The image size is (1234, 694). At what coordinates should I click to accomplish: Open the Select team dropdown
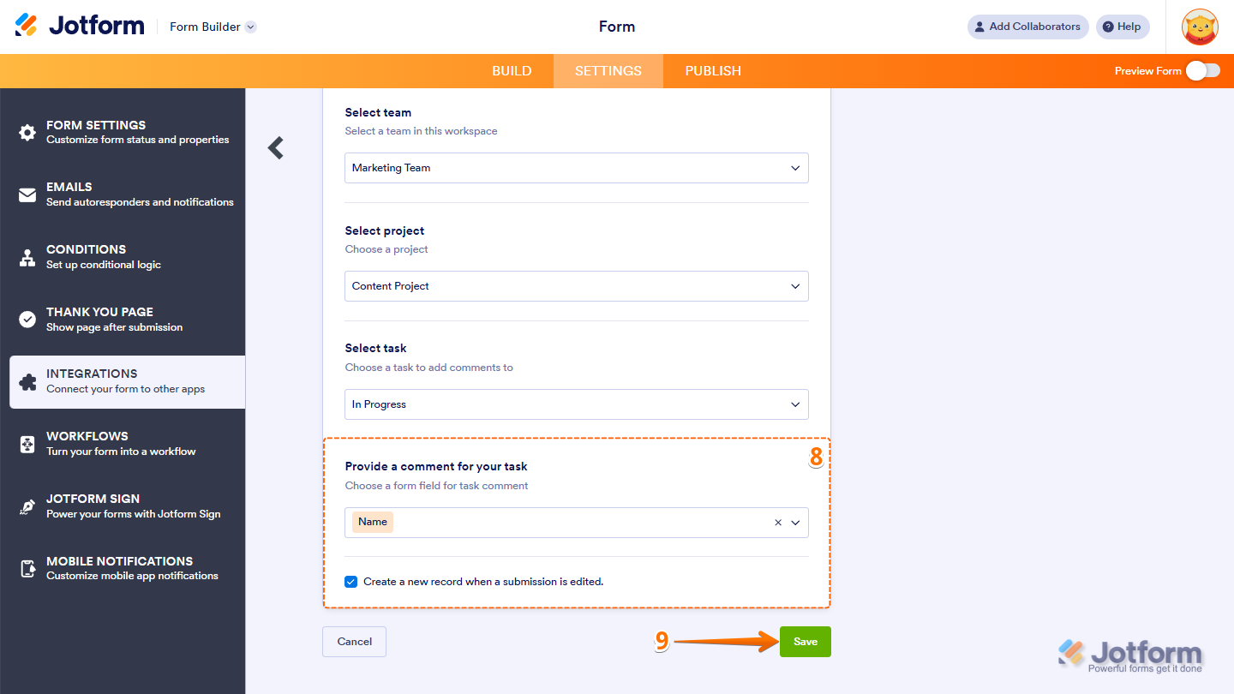576,168
